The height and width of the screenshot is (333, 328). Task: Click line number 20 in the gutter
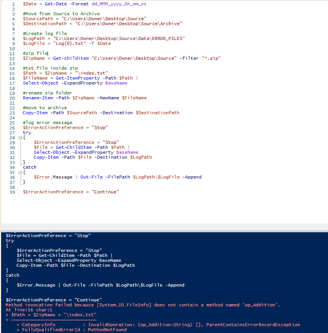[12, 98]
